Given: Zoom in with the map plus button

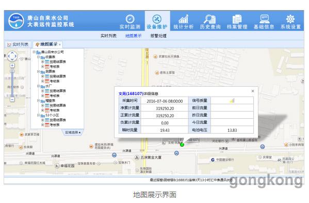Looking at the screenshot, I should [12, 66].
